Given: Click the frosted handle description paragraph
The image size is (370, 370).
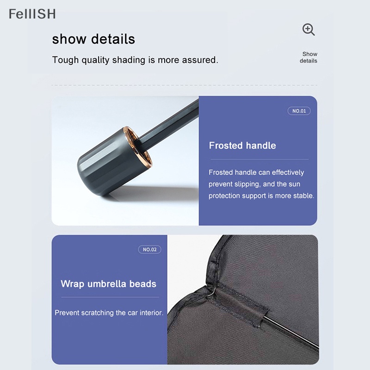Looking at the screenshot, I should pos(261,184).
